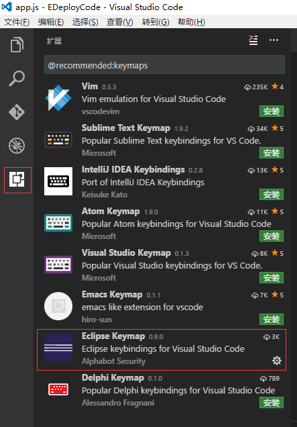Screen dimensions: 297x427
Task: Click "Vim emulation for Visual Studio Code" description
Action: tap(154, 99)
